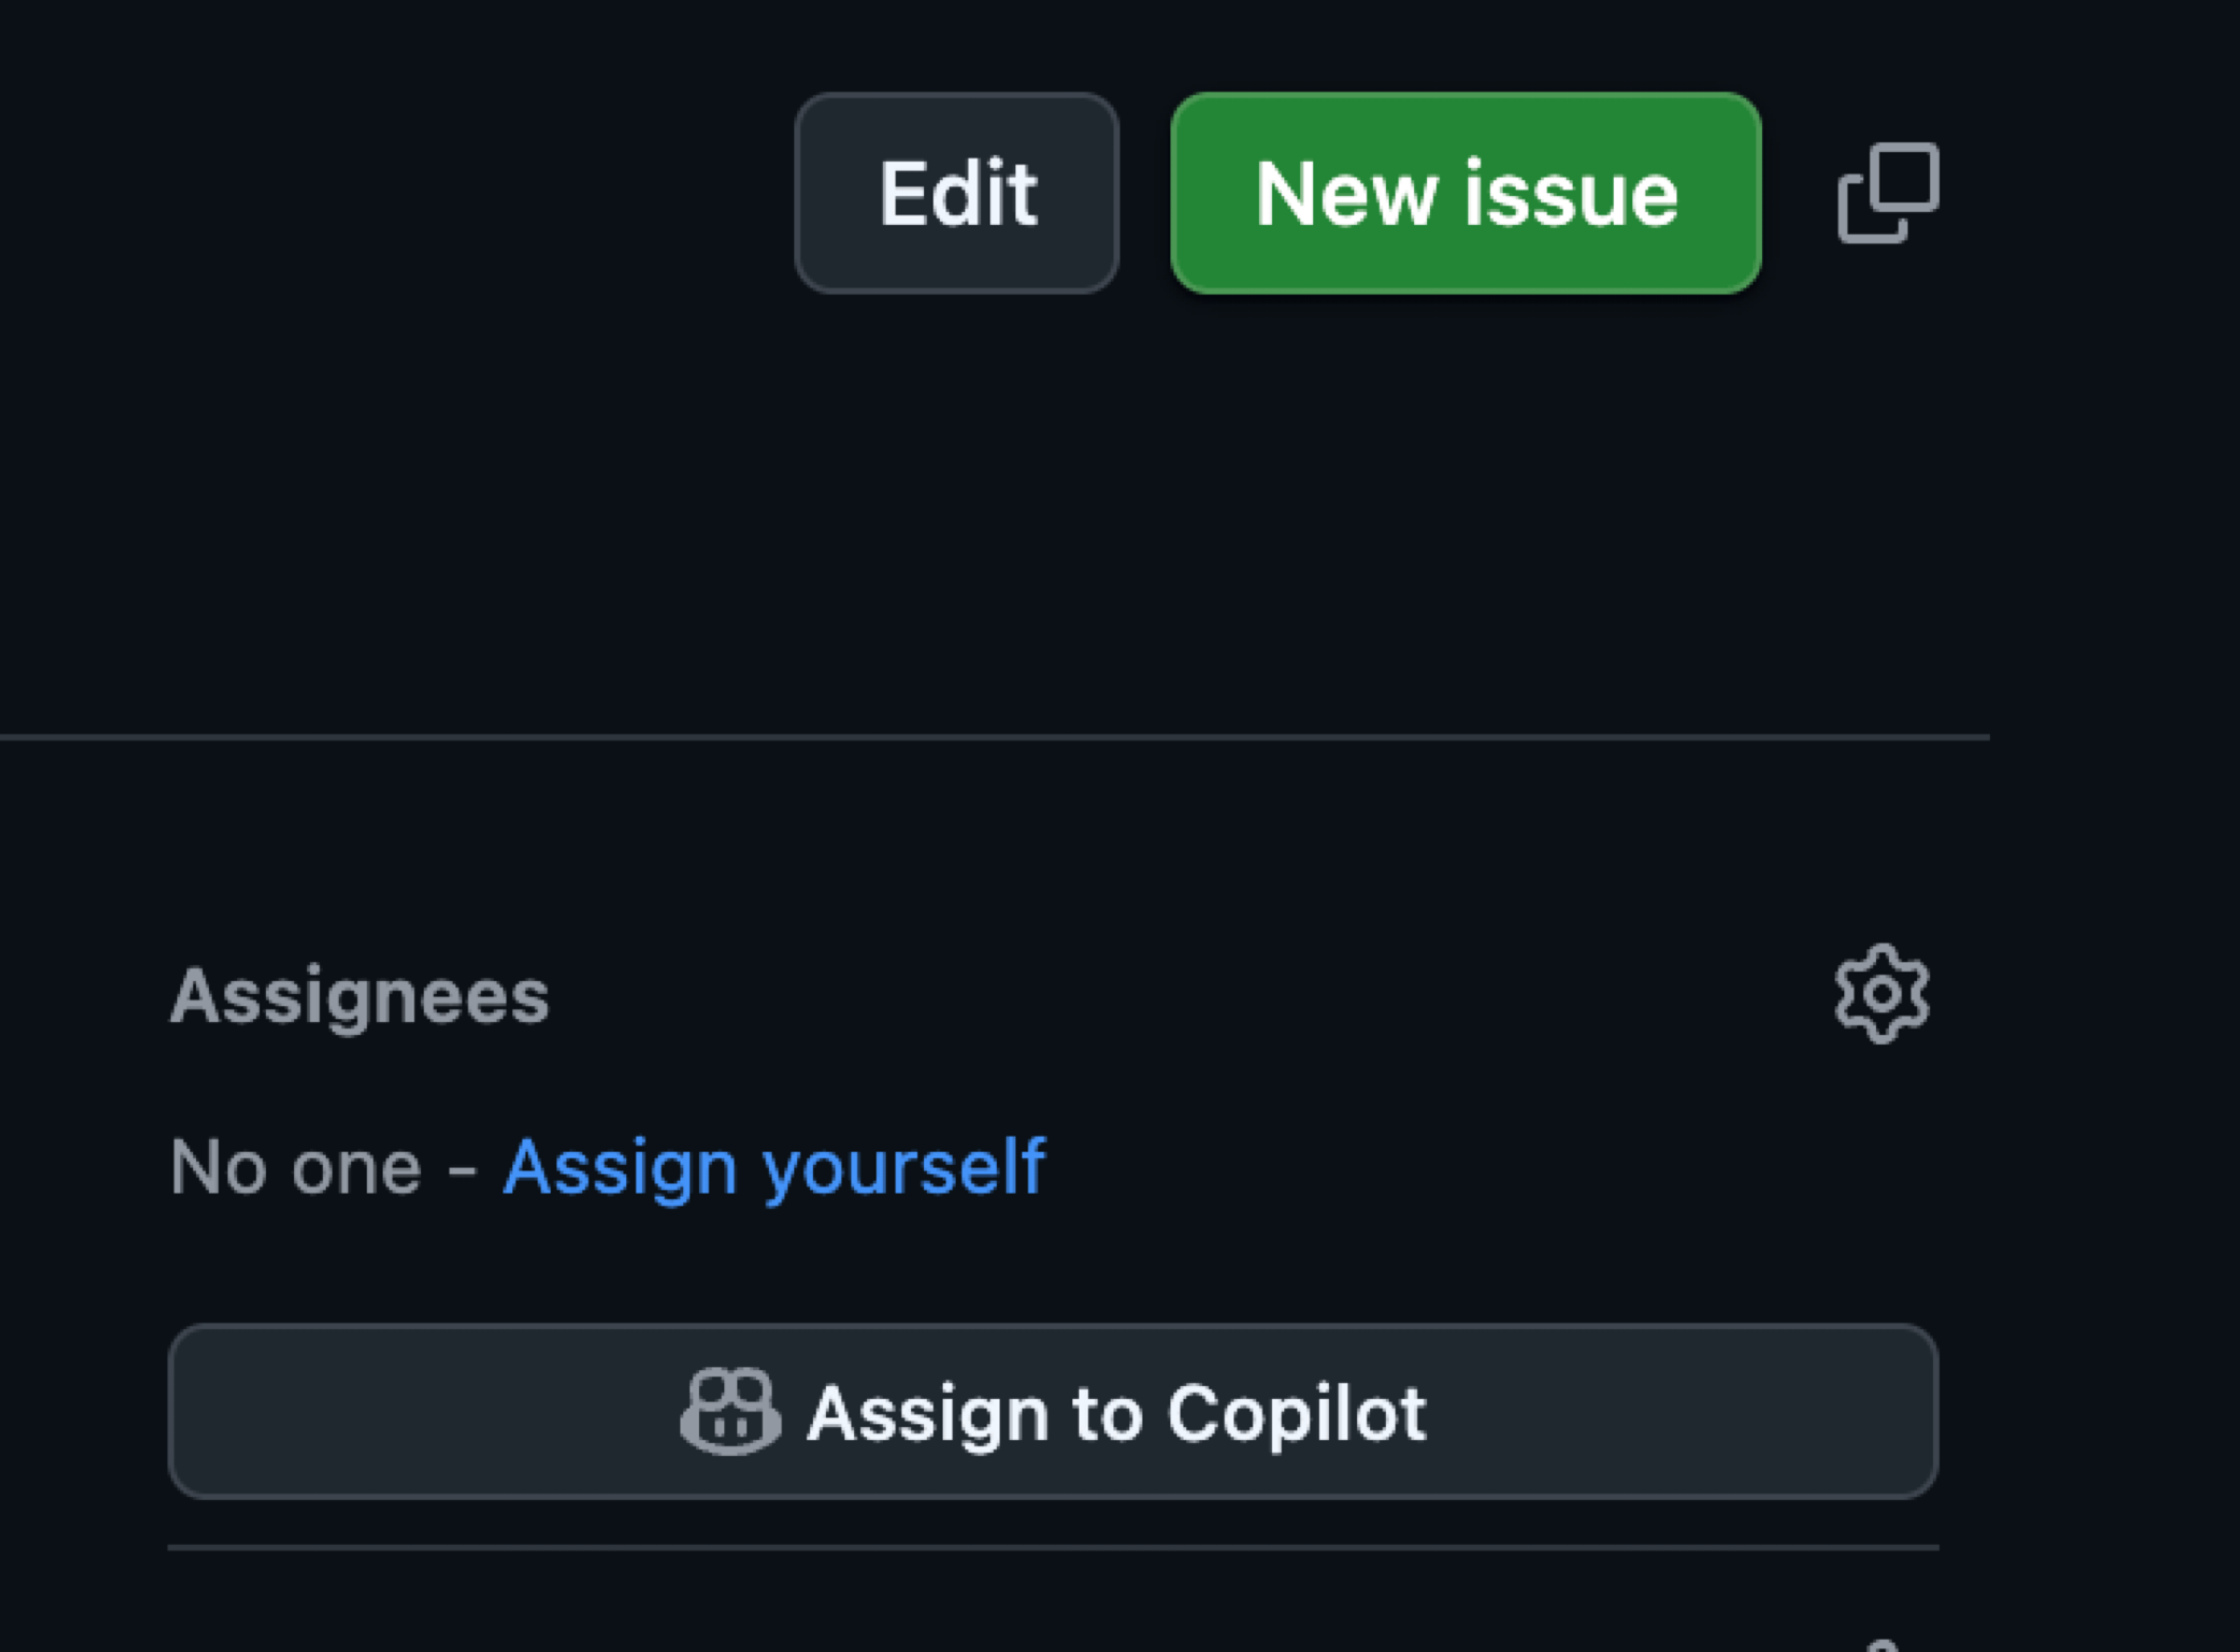Hand the issue to Copilot
Screen dimensions: 2240x1652
1053,1412
